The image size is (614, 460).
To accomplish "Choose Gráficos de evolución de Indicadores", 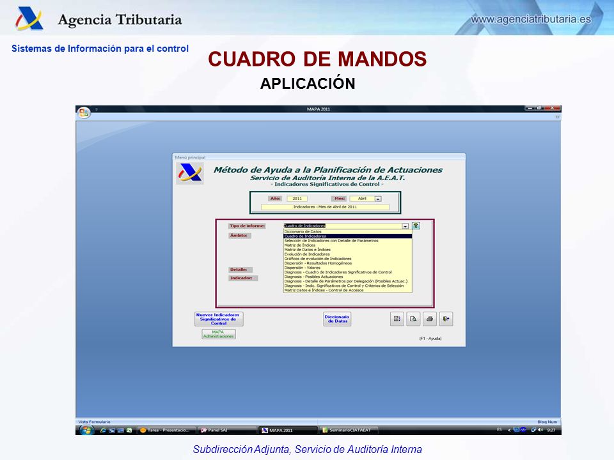I will [347, 259].
